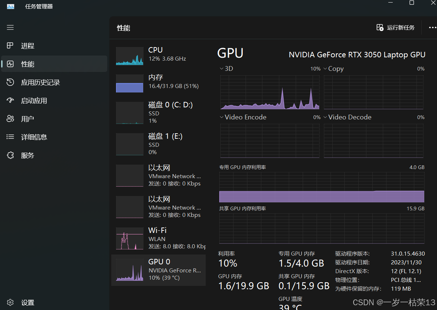Click the Settings (设置) gear icon
Viewport: 437px width, 310px height.
point(10,302)
